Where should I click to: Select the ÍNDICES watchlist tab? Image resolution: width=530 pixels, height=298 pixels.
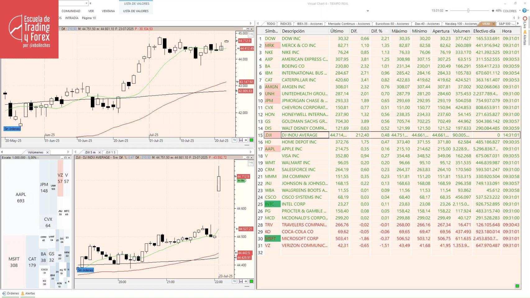pyautogui.click(x=286, y=24)
